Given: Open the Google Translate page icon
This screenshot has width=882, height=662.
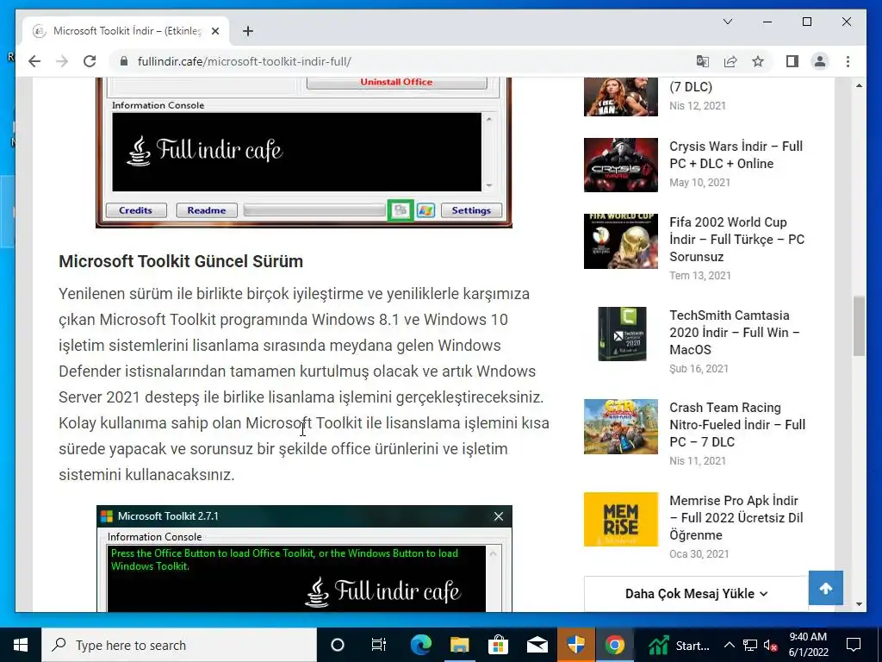Looking at the screenshot, I should point(703,61).
